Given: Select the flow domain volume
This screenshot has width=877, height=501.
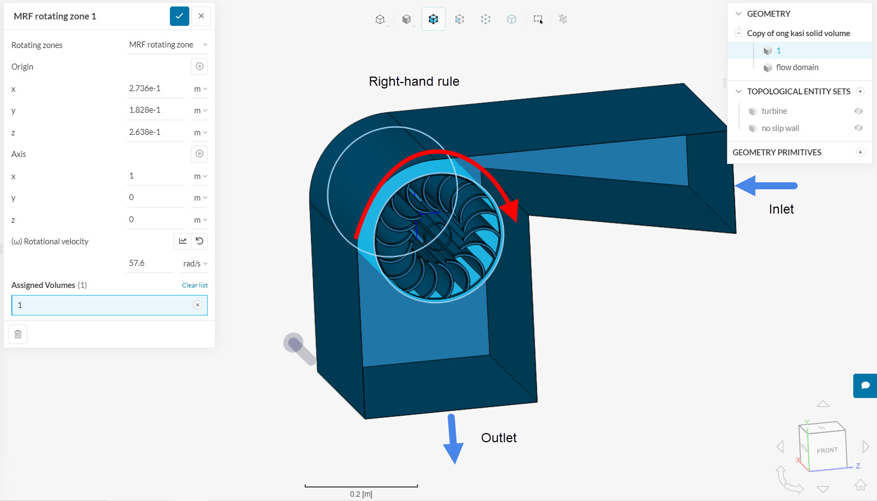Looking at the screenshot, I should click(797, 67).
